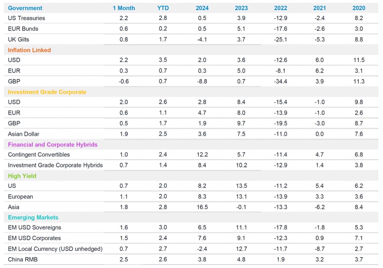Click the EM USD Sovereigns row label
Image resolution: width=383 pixels, height=268 pixels.
pyautogui.click(x=34, y=227)
